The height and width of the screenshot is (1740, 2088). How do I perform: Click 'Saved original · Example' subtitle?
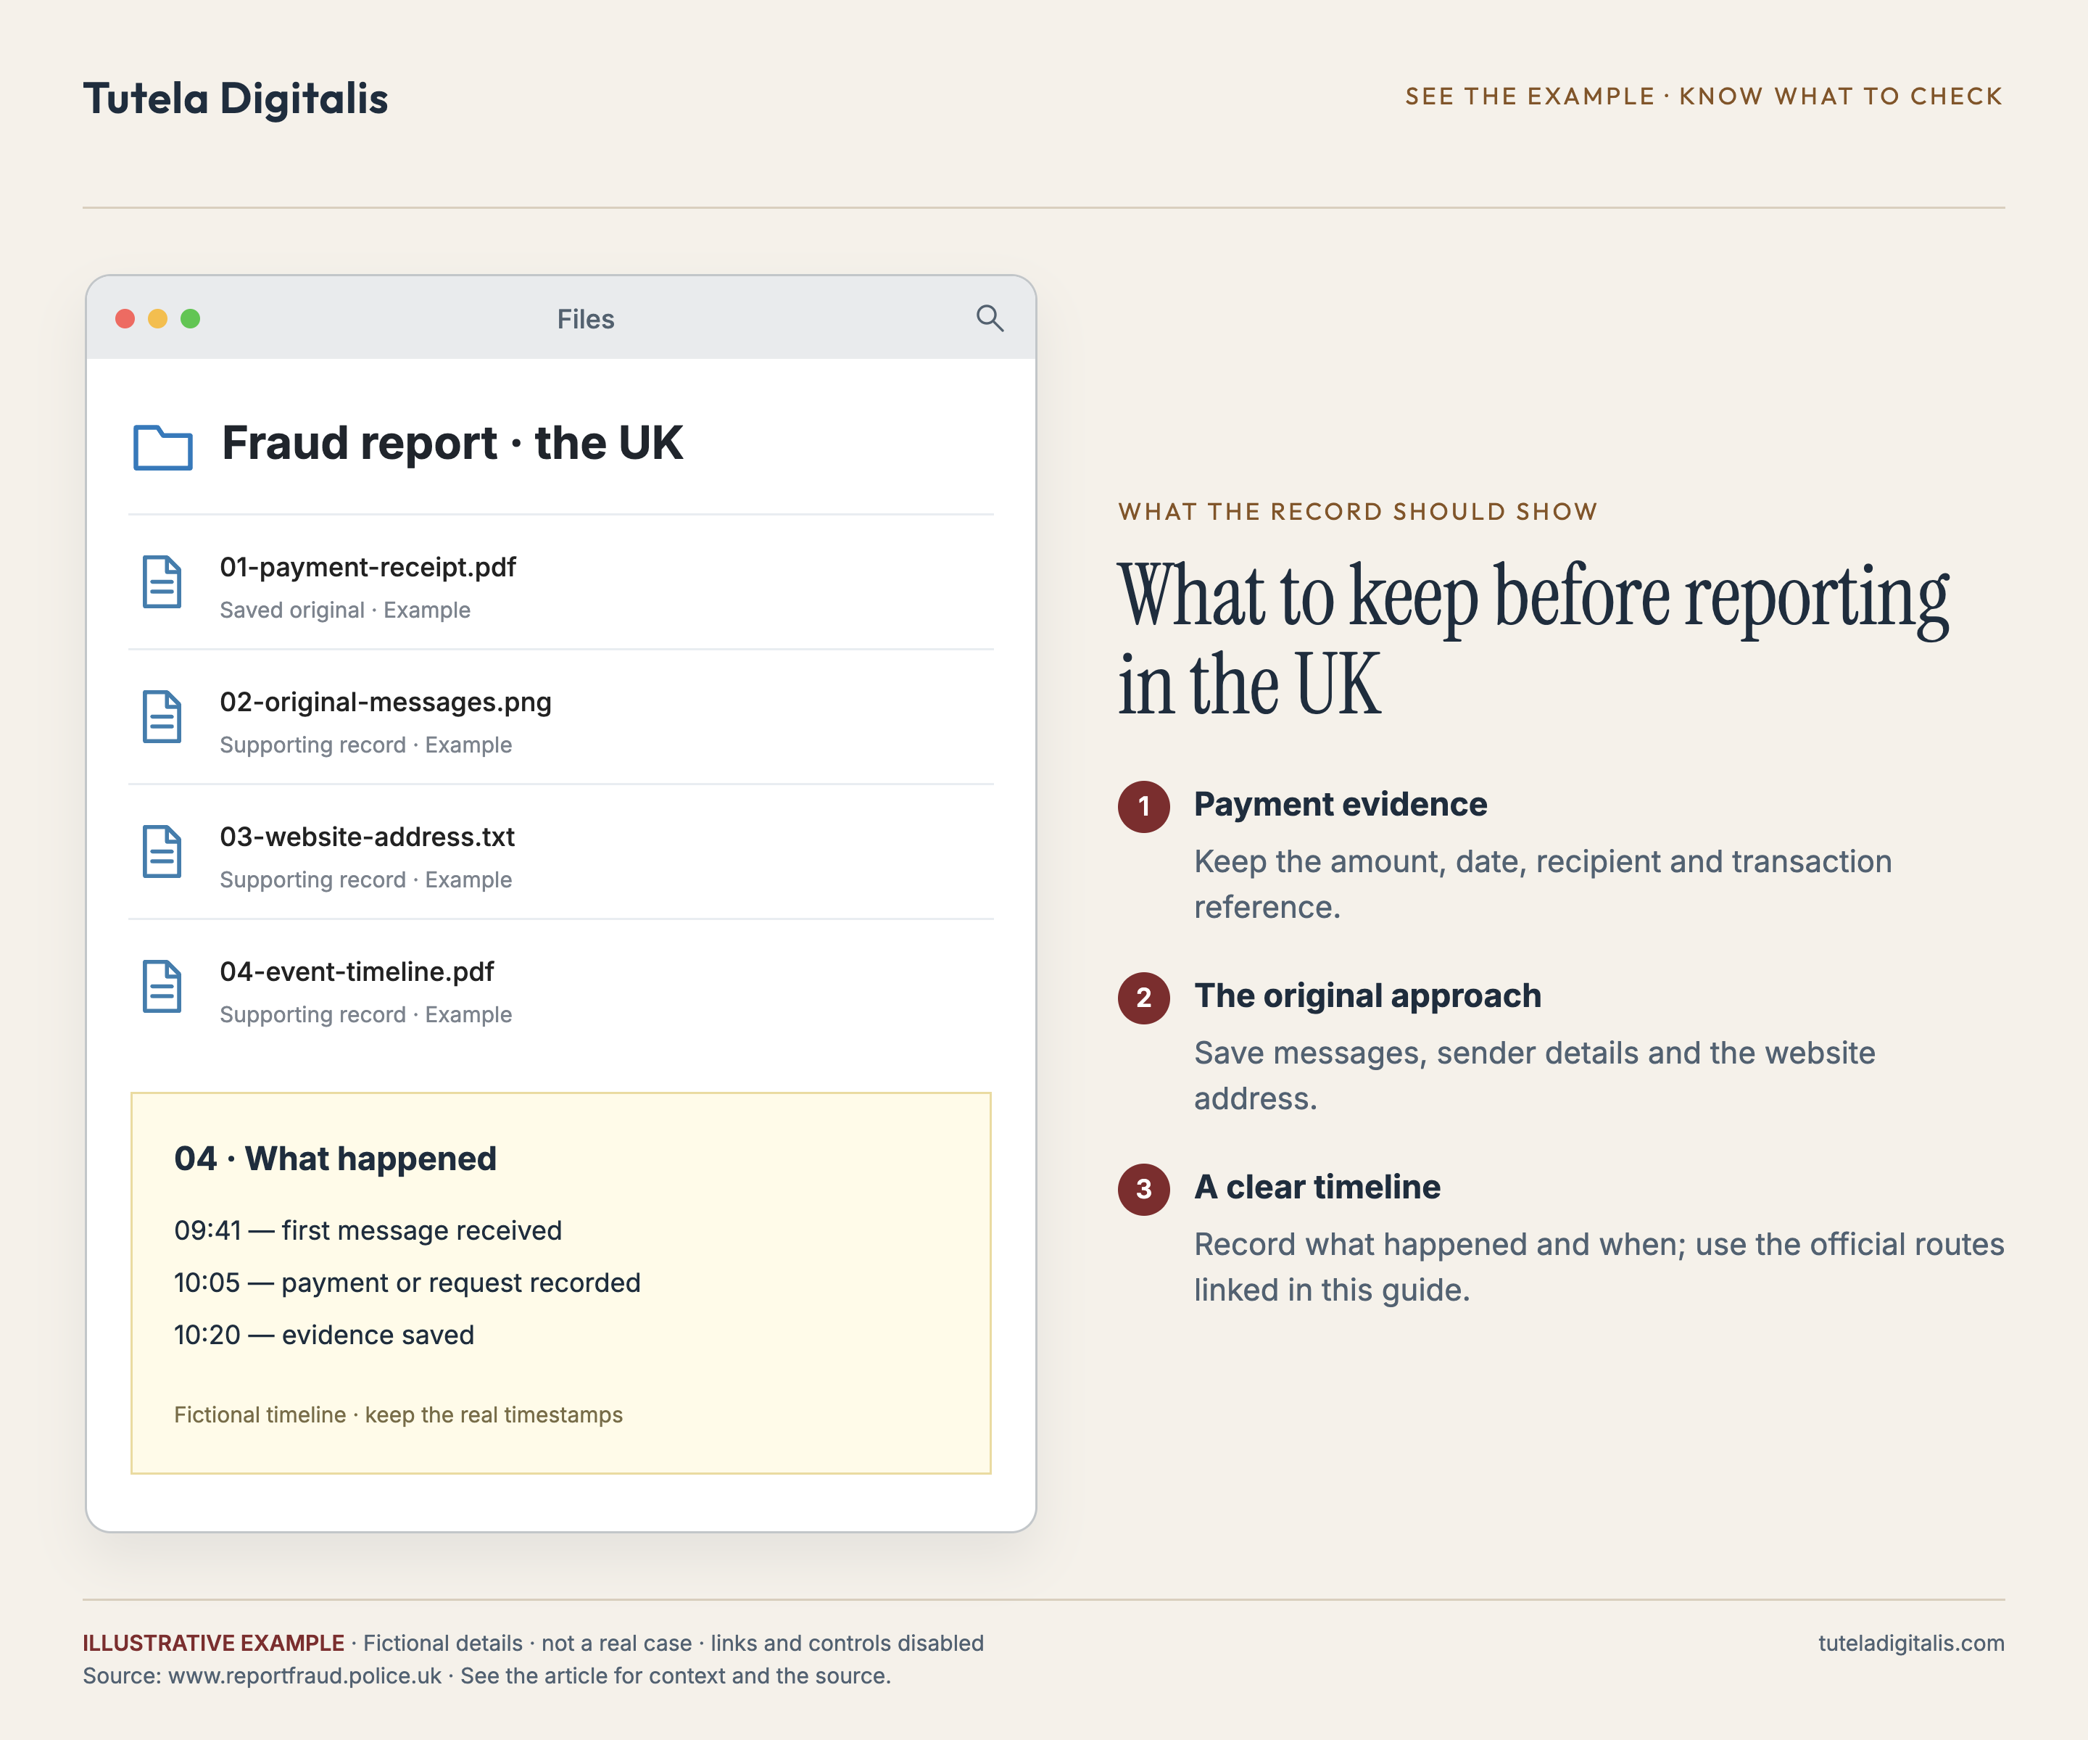click(x=345, y=610)
